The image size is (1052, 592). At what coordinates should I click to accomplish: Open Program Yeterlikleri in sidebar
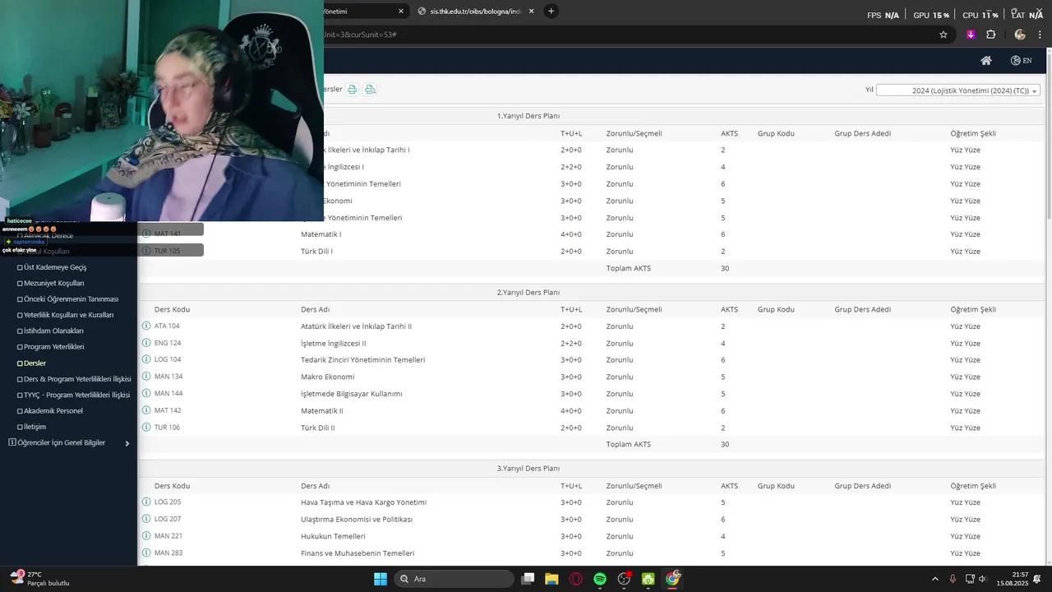point(54,347)
